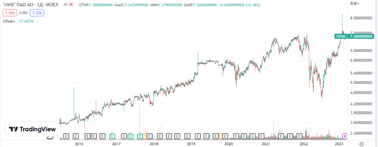Click the 2016 time axis label
The height and width of the screenshot is (147, 378).
click(79, 144)
